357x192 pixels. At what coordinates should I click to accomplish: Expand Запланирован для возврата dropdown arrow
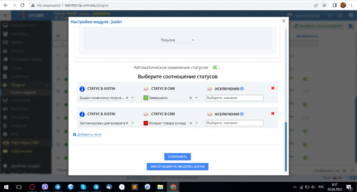click(x=133, y=123)
